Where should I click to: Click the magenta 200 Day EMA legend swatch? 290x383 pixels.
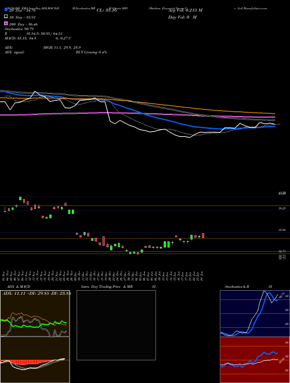pos(6,24)
